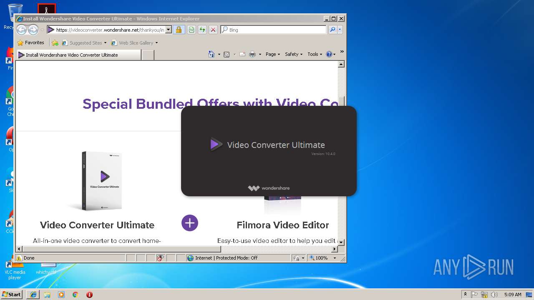Open Windows Explorer from the taskbar
This screenshot has width=534, height=300.
pyautogui.click(x=47, y=294)
